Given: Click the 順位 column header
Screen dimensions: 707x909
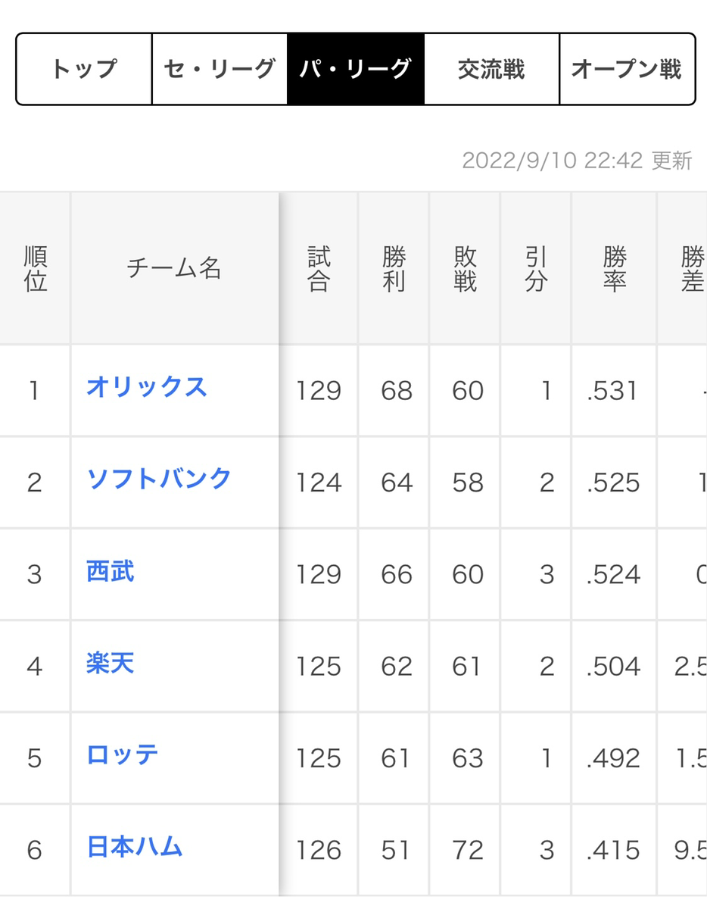Looking at the screenshot, I should coord(35,269).
